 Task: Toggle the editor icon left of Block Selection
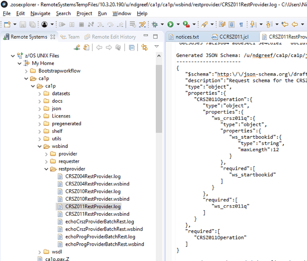pos(222,25)
